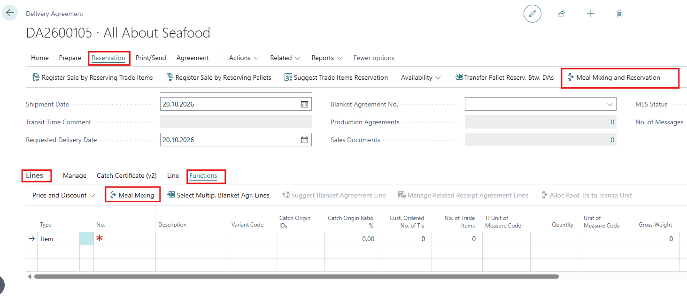Screen dimensions: 687x296
Task: Open Blanket Agreement No. dropdown
Action: coord(610,104)
